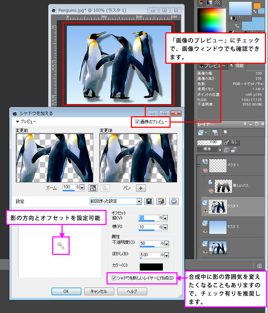
Task: Click the small orange foreground color box
Action: (x=257, y=6)
